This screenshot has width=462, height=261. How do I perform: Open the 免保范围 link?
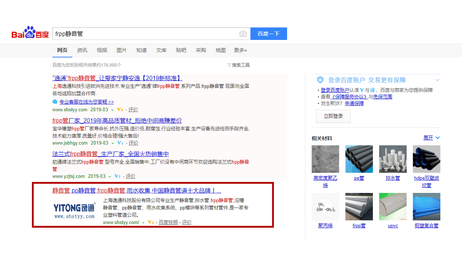coord(383,97)
